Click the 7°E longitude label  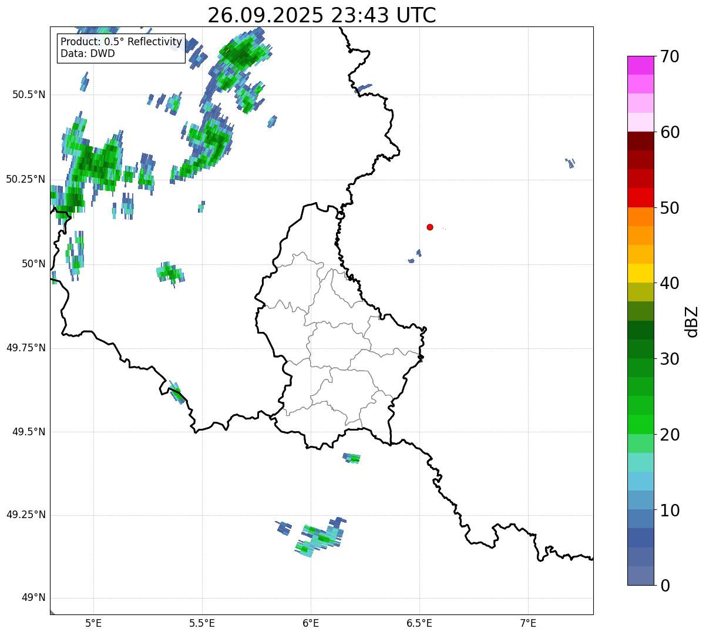[x=528, y=623]
